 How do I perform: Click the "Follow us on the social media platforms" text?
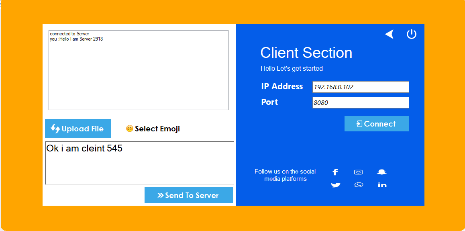(285, 175)
